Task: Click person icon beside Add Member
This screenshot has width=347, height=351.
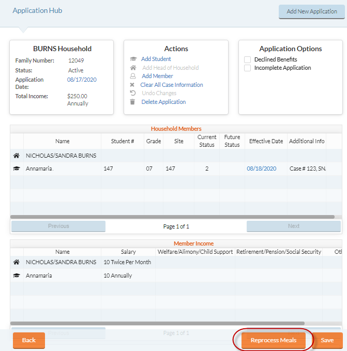Action: coord(133,76)
